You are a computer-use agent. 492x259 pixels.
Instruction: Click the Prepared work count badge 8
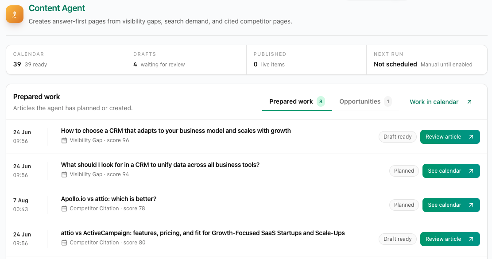[x=321, y=101]
